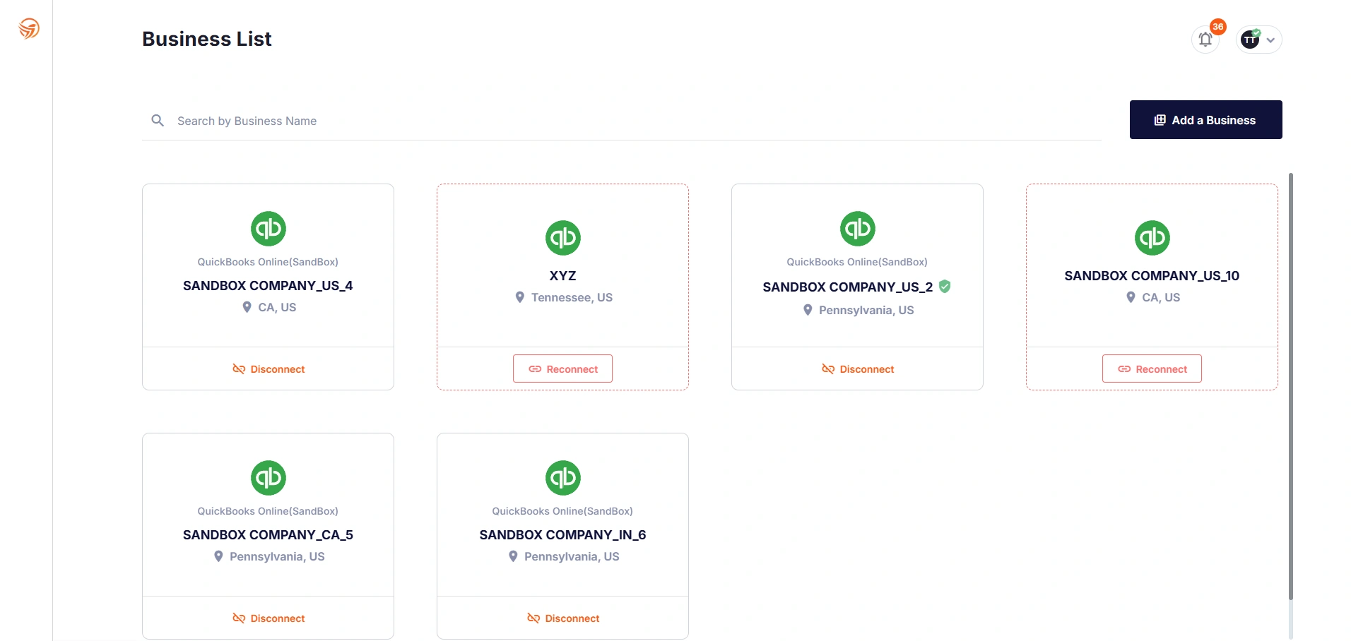Click the Tennessee, US location pin icon

[x=519, y=297]
